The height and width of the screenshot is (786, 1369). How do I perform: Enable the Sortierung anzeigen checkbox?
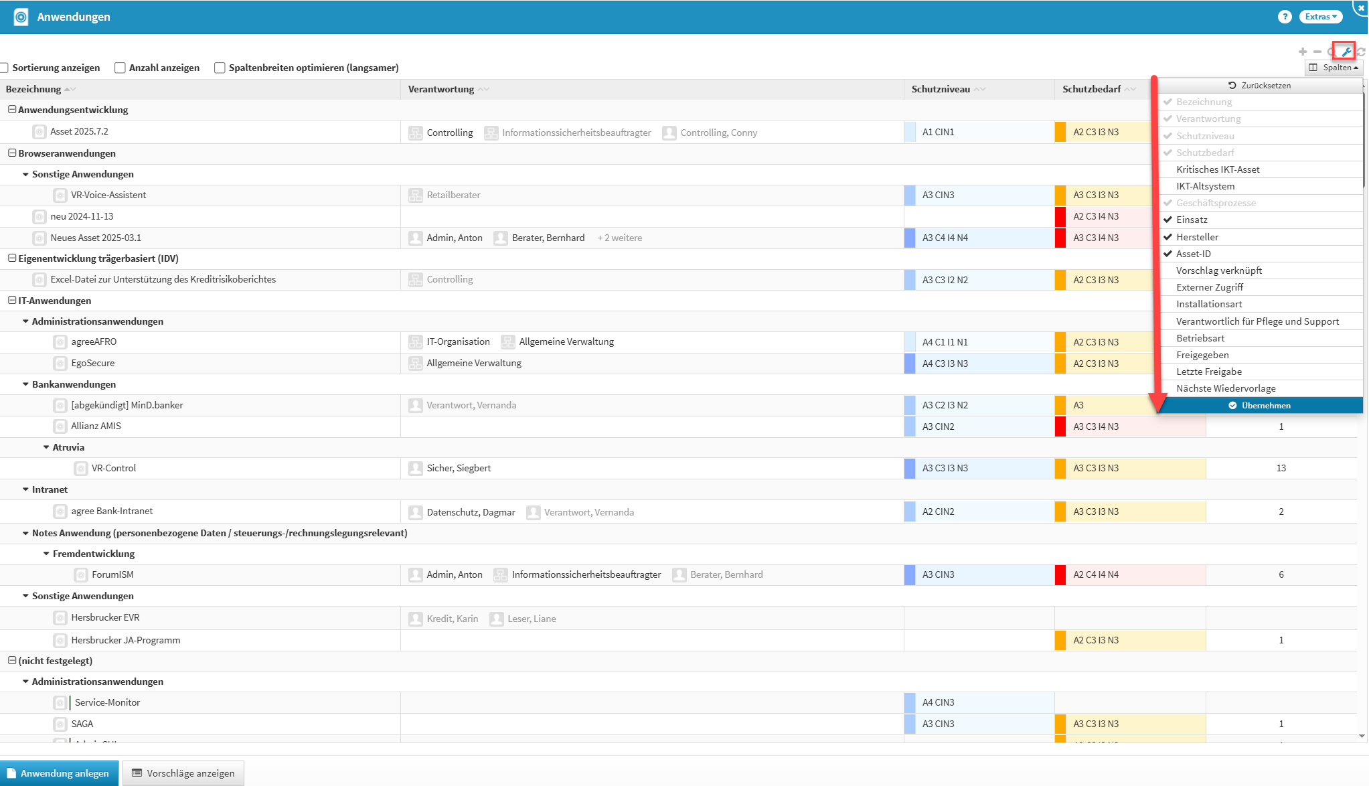coord(4,68)
